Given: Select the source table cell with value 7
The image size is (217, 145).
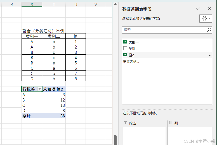Looking at the screenshot, I should (x=76, y=73).
